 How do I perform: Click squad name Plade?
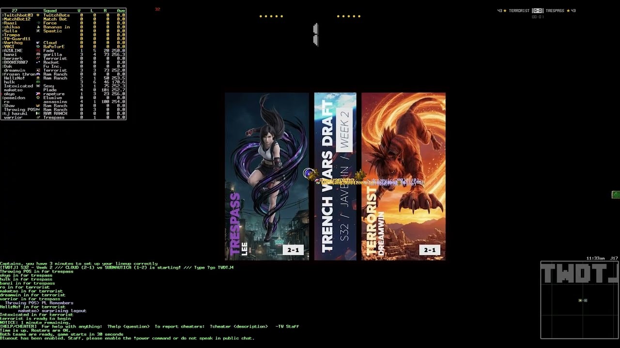pos(50,90)
